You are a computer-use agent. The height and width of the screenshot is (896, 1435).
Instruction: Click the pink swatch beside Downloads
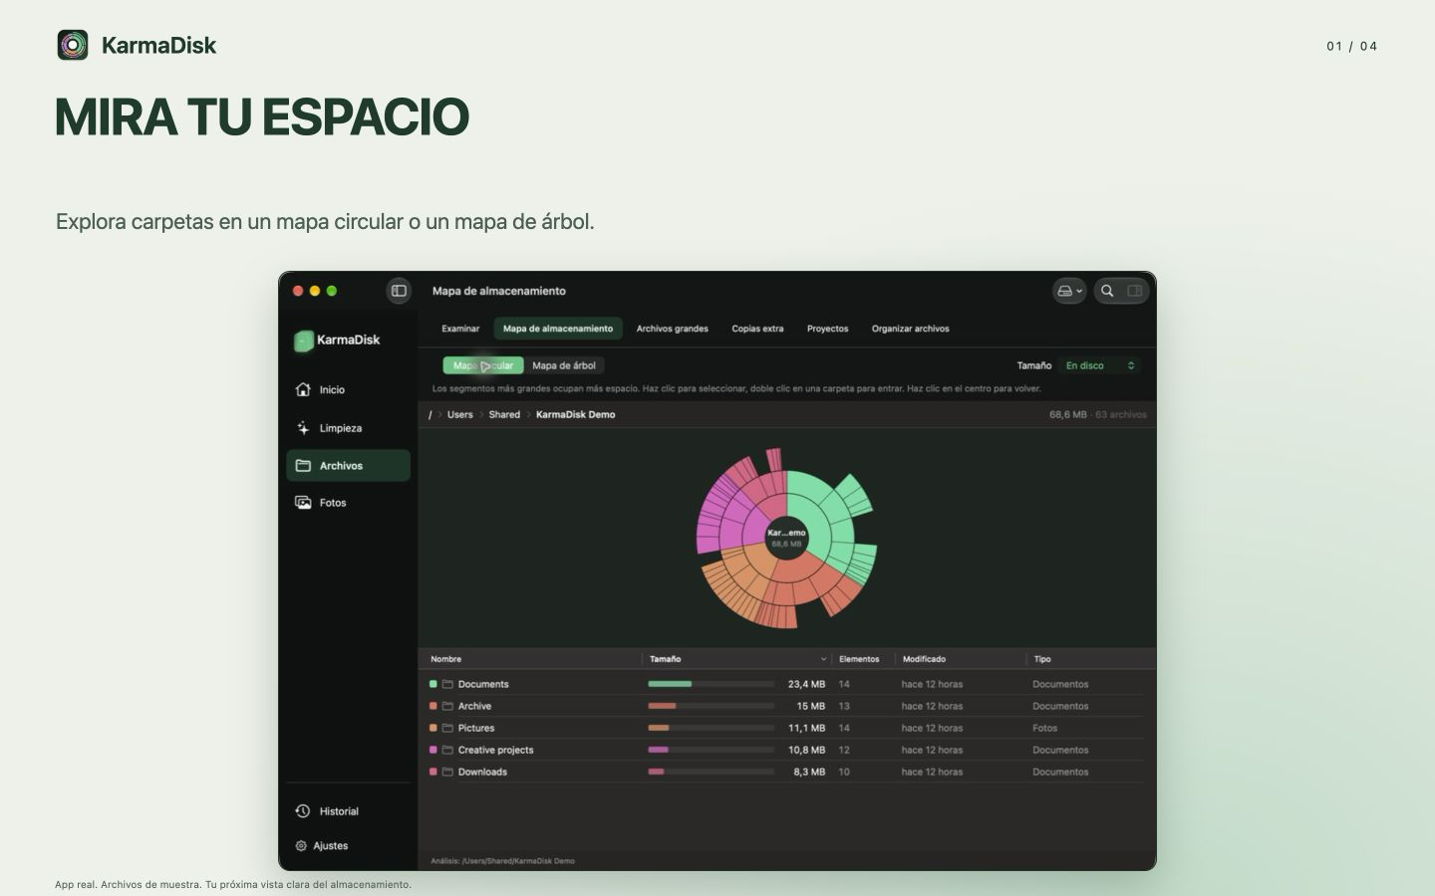pos(433,773)
